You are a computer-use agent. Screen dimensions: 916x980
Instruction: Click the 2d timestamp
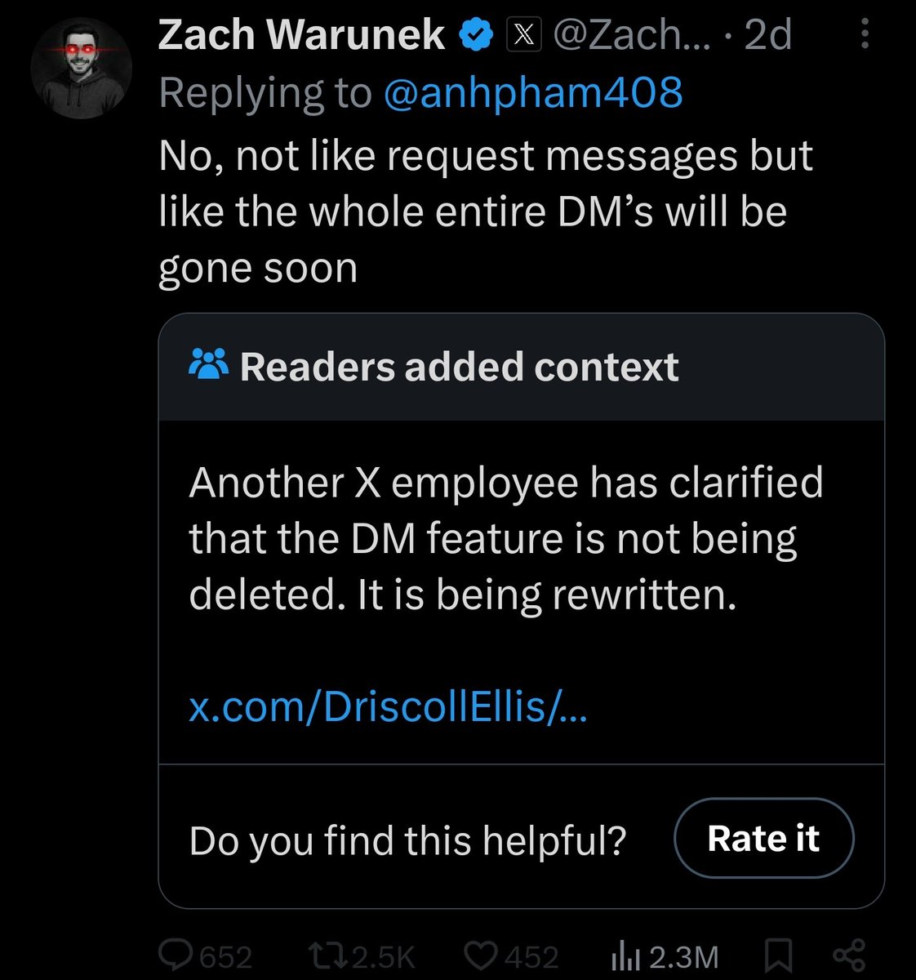[x=768, y=35]
